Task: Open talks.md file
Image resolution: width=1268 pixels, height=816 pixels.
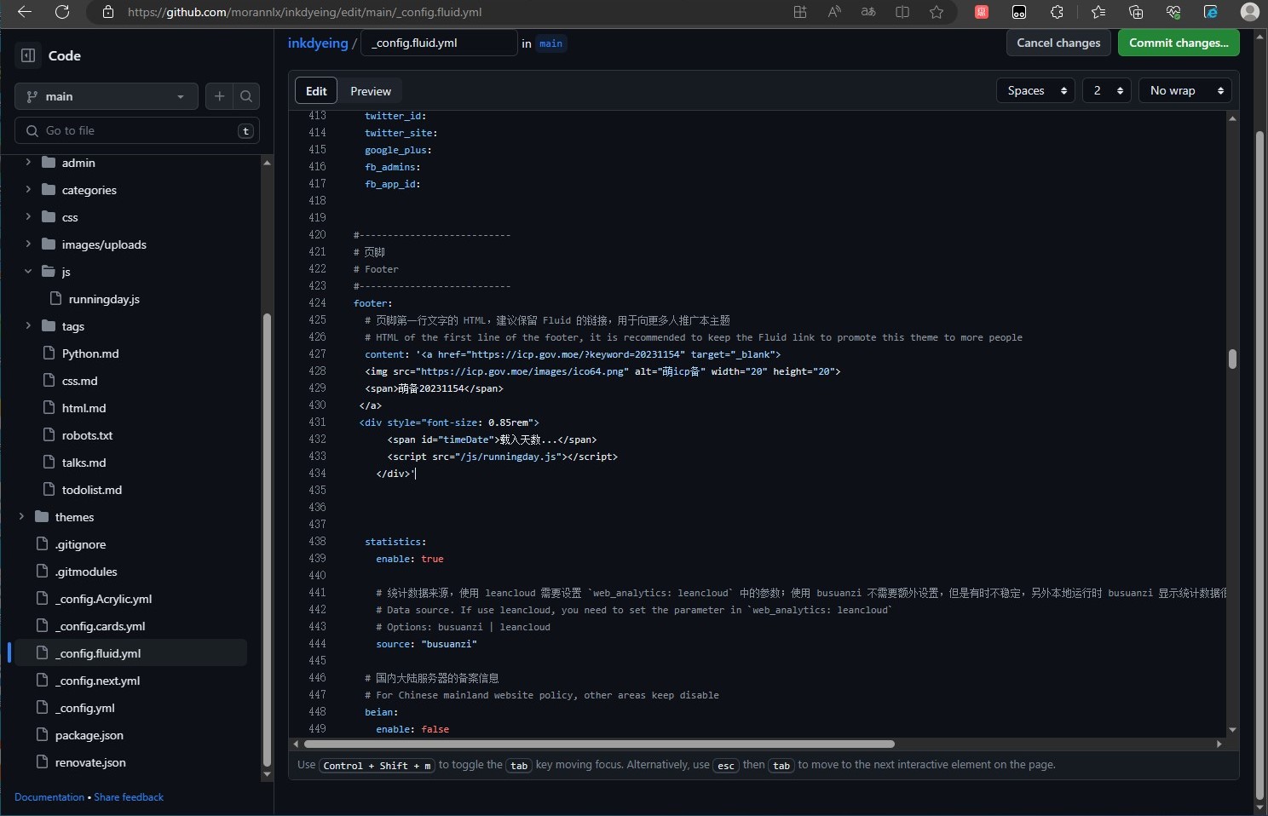Action: click(84, 463)
